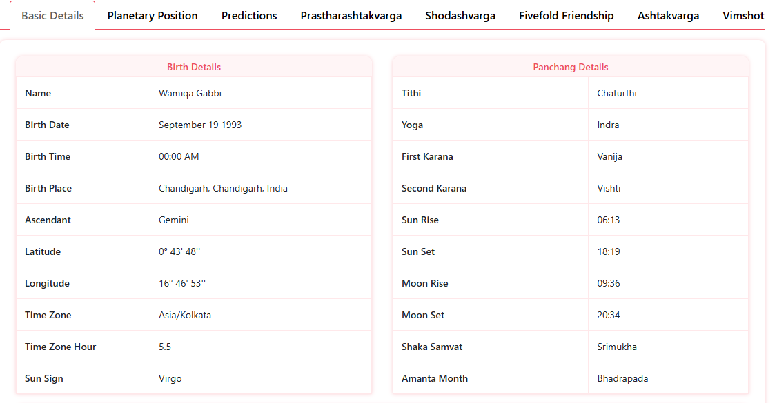Click the Chaturthi tithi value
Image resolution: width=777 pixels, height=403 pixels.
pyautogui.click(x=617, y=93)
